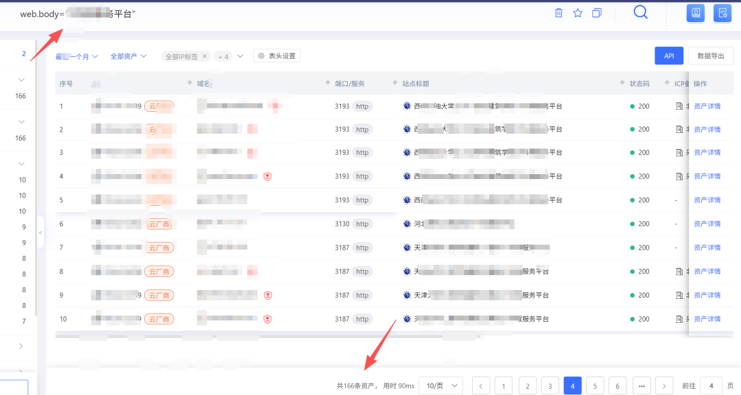Screen dimensions: 741x395
Task: Run search with the magnifier icon
Action: [640, 12]
